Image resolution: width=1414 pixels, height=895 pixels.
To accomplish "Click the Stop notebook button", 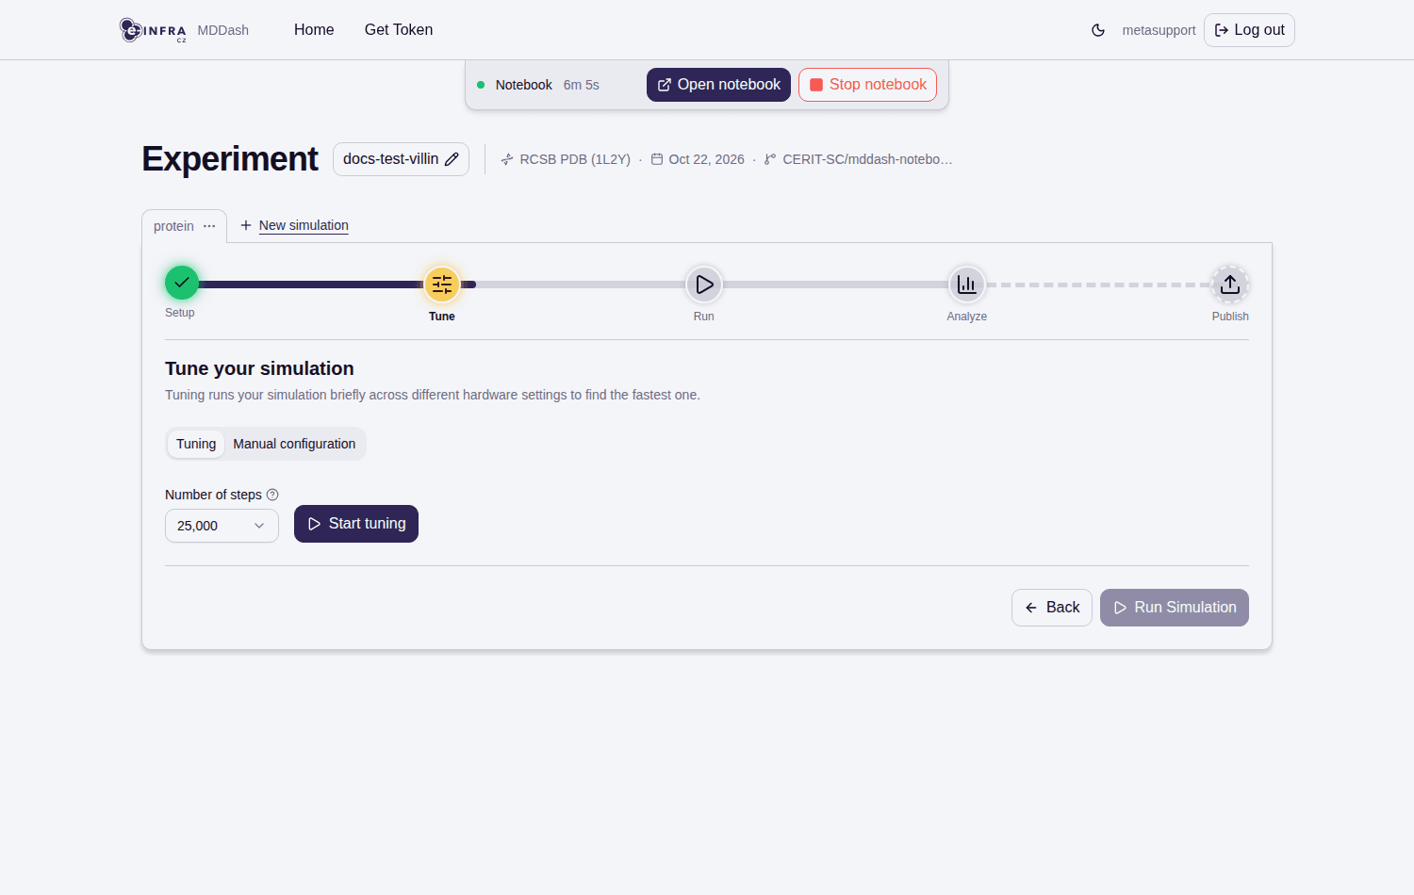I will 867,85.
